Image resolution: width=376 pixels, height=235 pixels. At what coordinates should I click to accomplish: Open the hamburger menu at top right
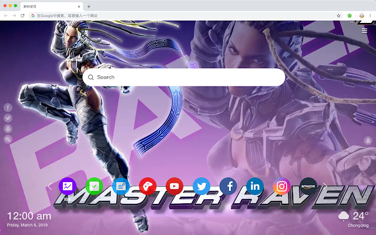pyautogui.click(x=364, y=31)
